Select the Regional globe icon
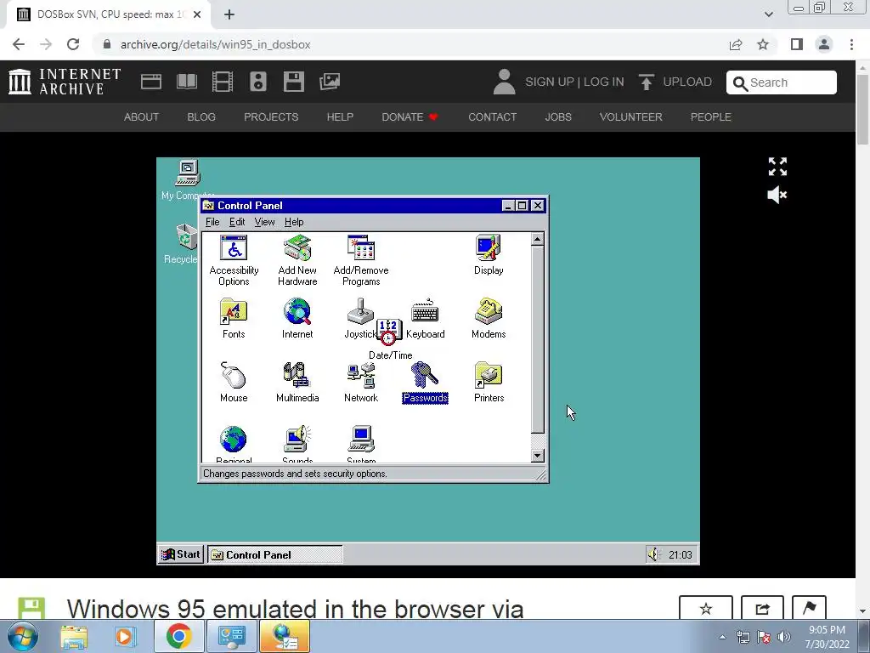 (x=234, y=440)
